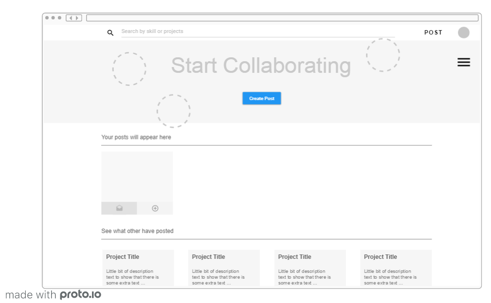Open the first Project Title card
This screenshot has height=303, width=491.
(x=138, y=268)
